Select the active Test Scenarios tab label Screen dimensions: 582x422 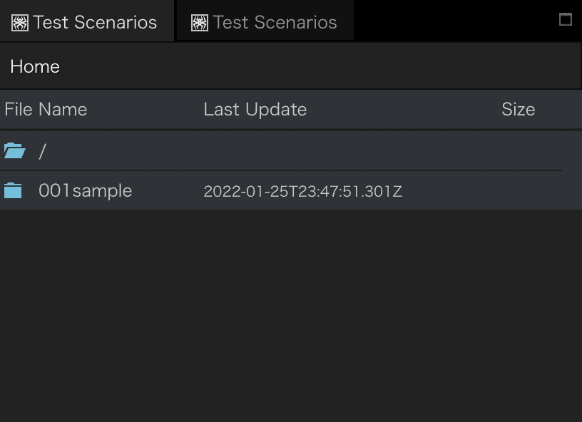tap(95, 22)
